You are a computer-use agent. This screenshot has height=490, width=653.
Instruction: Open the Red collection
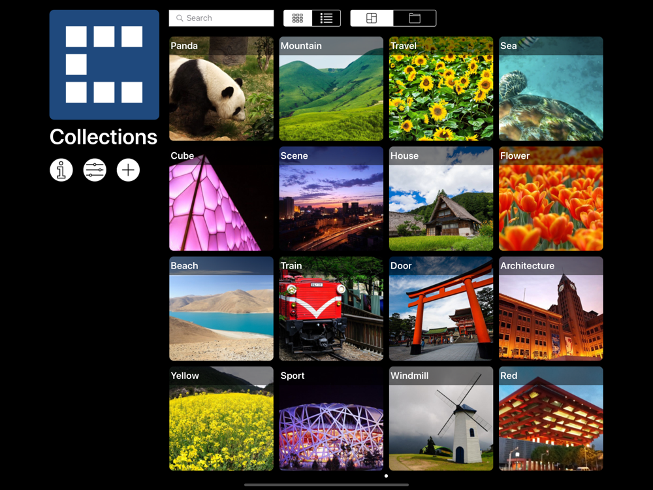tap(551, 419)
